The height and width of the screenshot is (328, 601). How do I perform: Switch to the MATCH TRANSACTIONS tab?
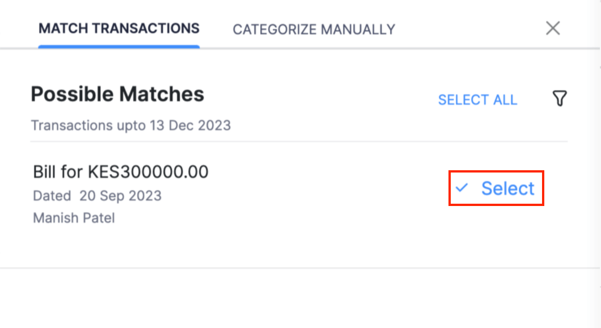pyautogui.click(x=118, y=28)
